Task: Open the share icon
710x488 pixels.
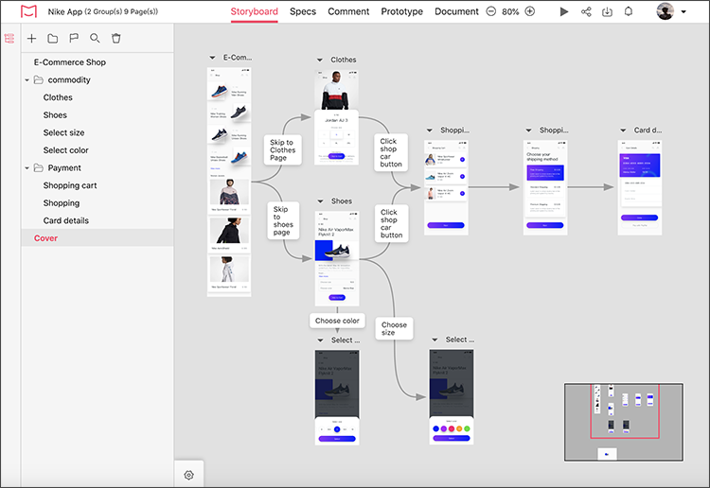Action: pos(586,11)
